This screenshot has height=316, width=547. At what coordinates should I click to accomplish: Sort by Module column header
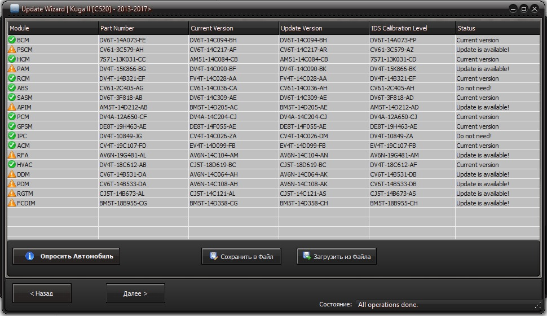52,28
